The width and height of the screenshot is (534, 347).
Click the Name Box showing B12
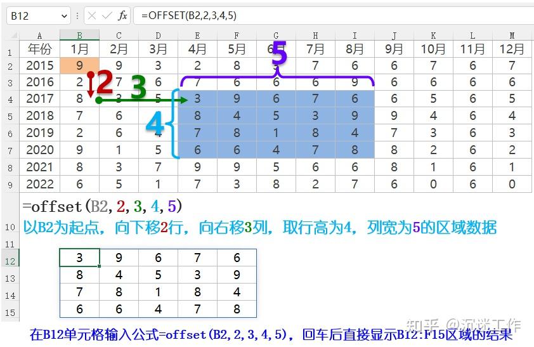coord(38,16)
